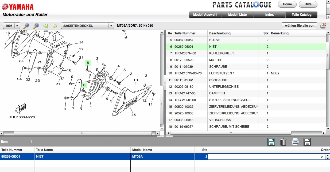Open the 22:SEITENDECKEL section dropdown
Image resolution: width=330 pixels, height=172 pixels.
(111, 26)
